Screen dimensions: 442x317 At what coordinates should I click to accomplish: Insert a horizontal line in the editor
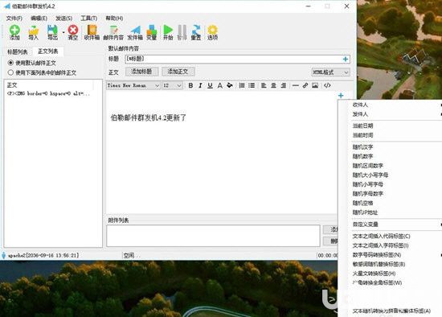[x=295, y=85]
